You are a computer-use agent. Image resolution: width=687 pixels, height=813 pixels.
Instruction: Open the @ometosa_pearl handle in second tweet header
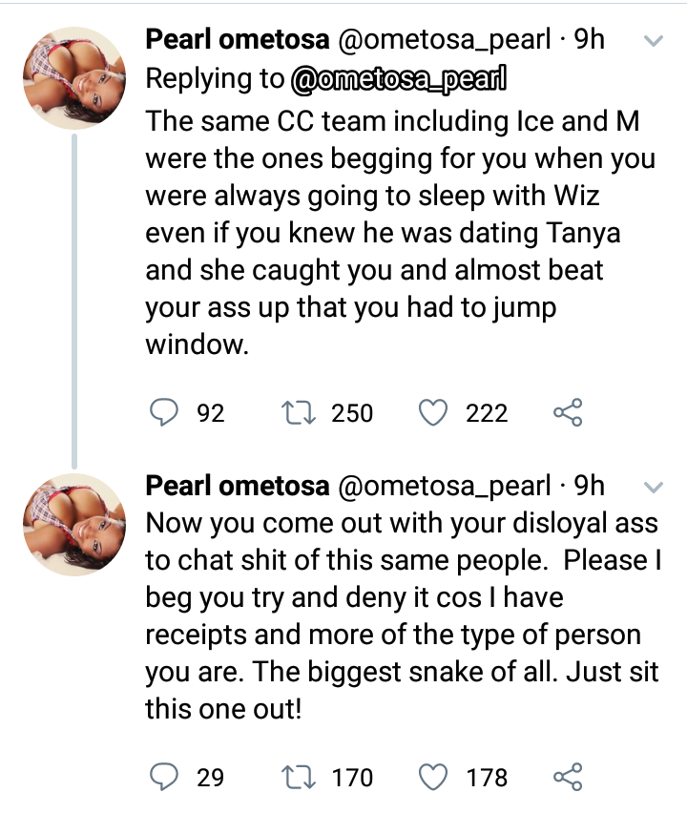coord(445,487)
